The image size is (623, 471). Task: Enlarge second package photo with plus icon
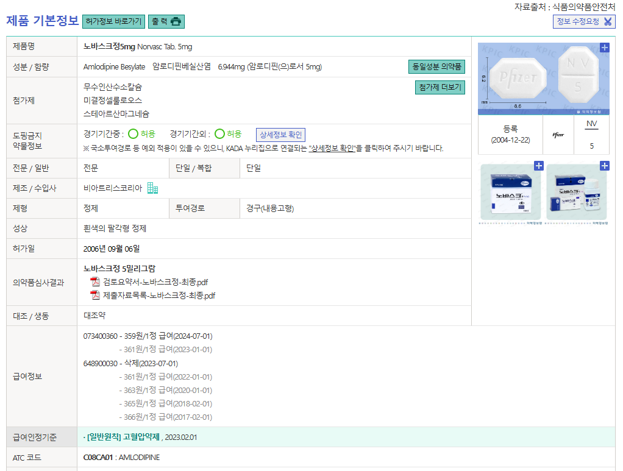tap(604, 166)
